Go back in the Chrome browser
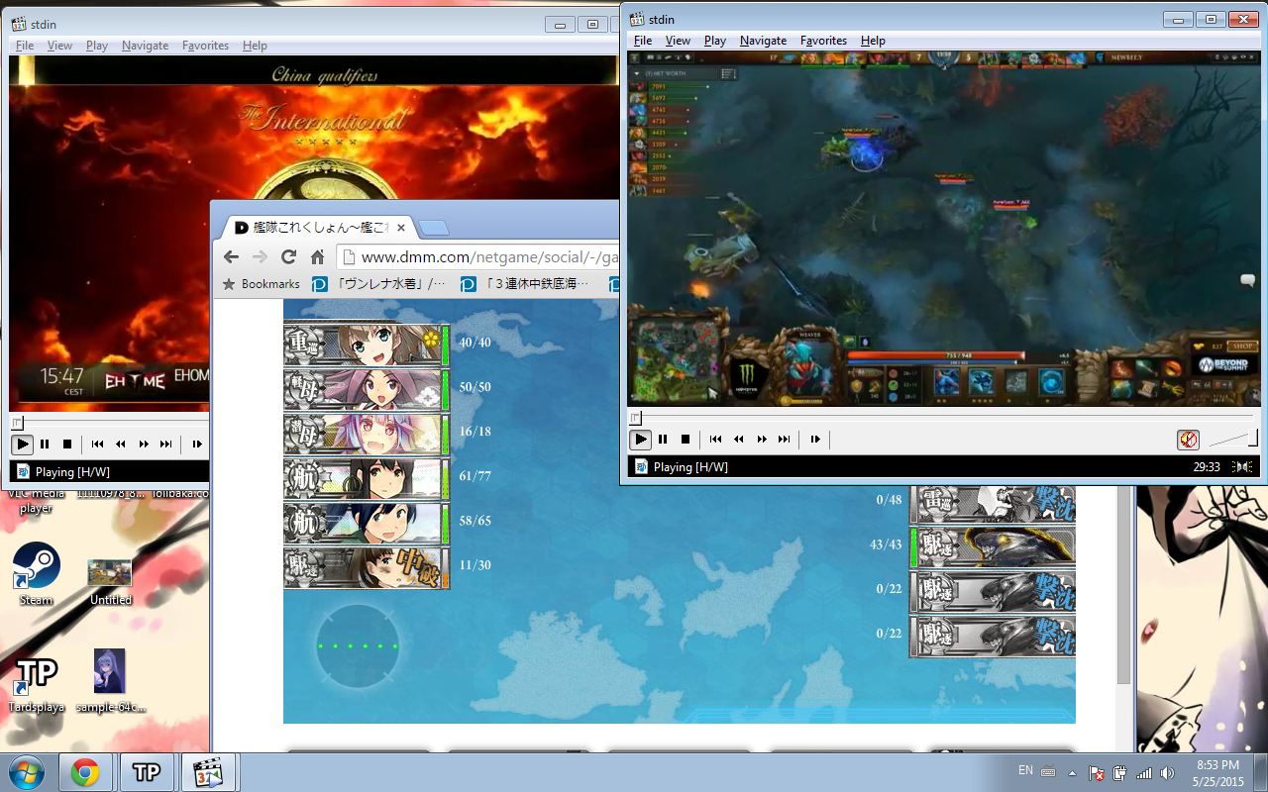Screen dimensions: 1268x792 coord(231,257)
